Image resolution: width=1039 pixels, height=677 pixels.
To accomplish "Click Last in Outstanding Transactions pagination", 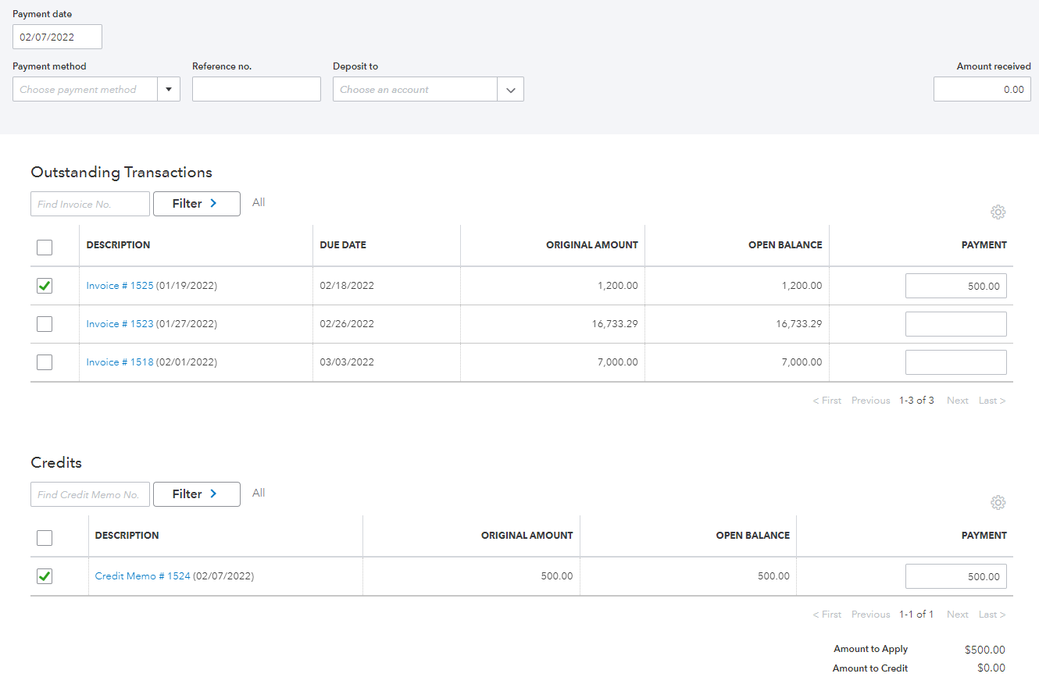I will (991, 400).
